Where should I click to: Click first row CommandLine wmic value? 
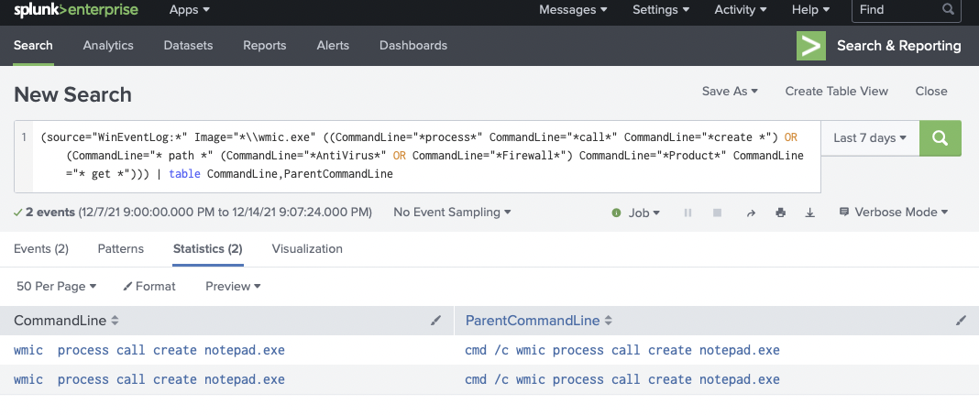point(149,350)
